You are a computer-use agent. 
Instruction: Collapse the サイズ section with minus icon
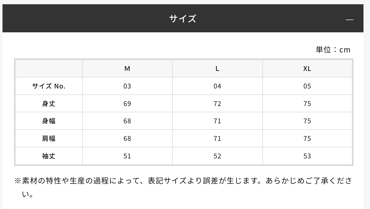point(349,20)
